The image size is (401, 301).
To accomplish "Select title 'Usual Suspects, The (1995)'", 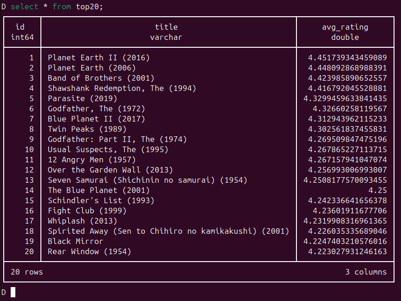I will point(108,150).
